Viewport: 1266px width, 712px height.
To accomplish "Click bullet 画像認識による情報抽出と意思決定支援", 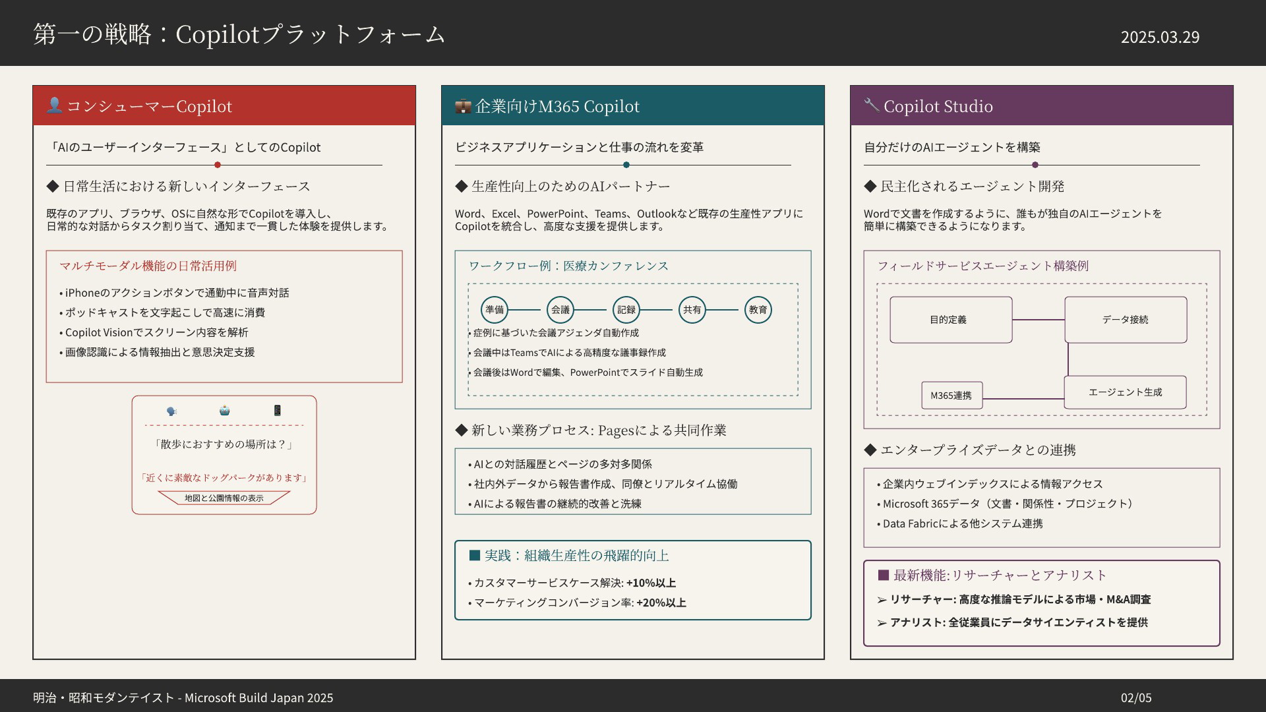I will click(157, 352).
